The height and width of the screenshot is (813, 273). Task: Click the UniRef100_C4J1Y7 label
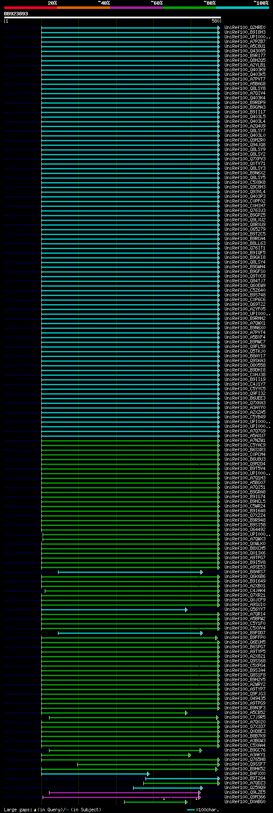coord(245,384)
